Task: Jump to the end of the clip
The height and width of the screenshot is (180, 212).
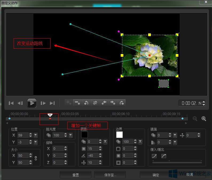Action: point(52,103)
